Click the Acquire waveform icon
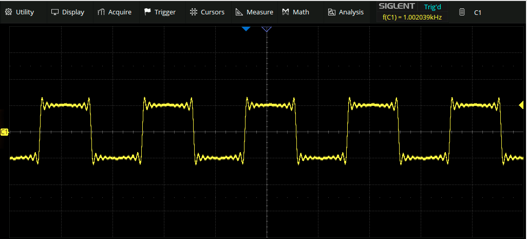The width and height of the screenshot is (527, 239). point(101,12)
